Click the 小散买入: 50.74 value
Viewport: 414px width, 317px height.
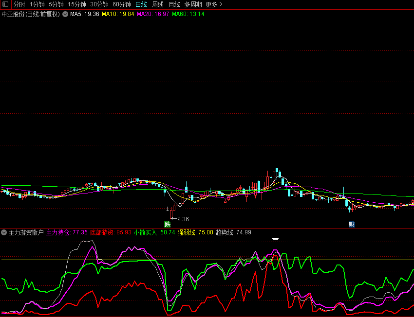click(154, 232)
